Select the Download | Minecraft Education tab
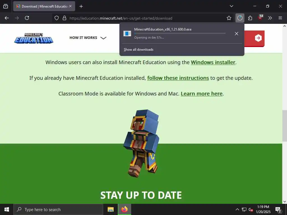The image size is (287, 215). point(44,6)
